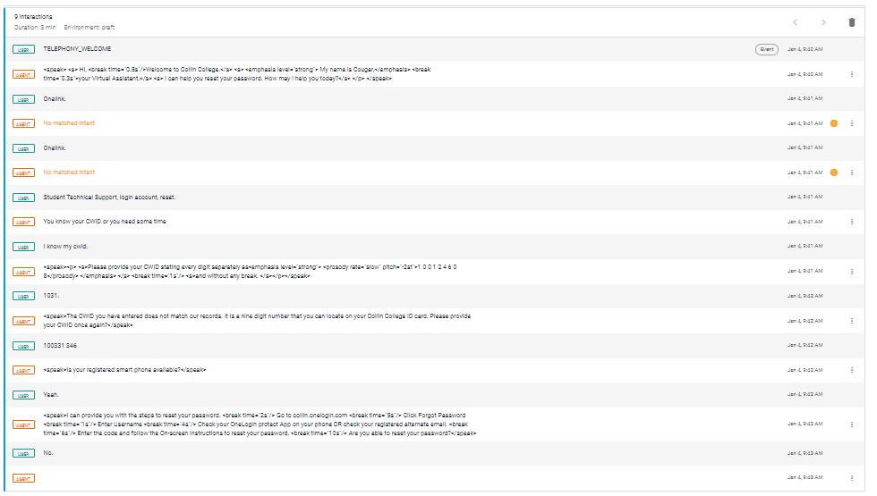Screen dimensions: 877x496
Task: Click the AGENT label on password reset steps row
Action: (23, 425)
